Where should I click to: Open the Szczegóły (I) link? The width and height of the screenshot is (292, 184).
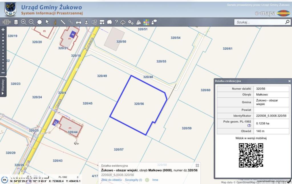pos(133,180)
